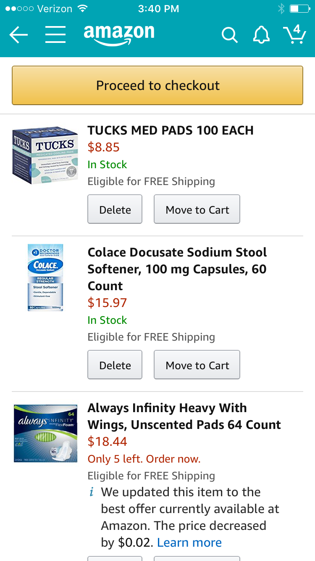Open the hamburger menu

pyautogui.click(x=55, y=35)
